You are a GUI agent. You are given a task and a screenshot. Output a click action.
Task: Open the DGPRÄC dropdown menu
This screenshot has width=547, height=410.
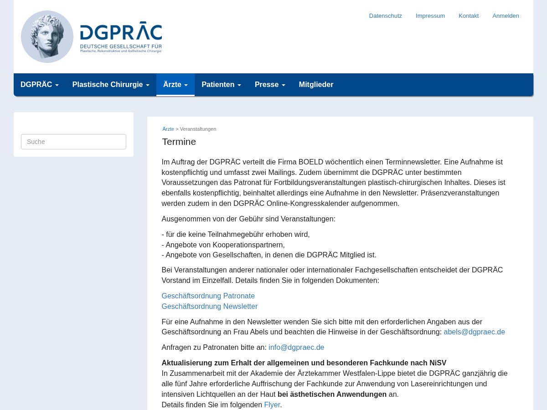(x=40, y=85)
